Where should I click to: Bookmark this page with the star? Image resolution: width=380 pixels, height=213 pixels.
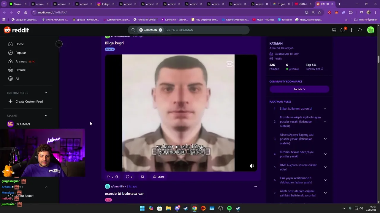319,12
